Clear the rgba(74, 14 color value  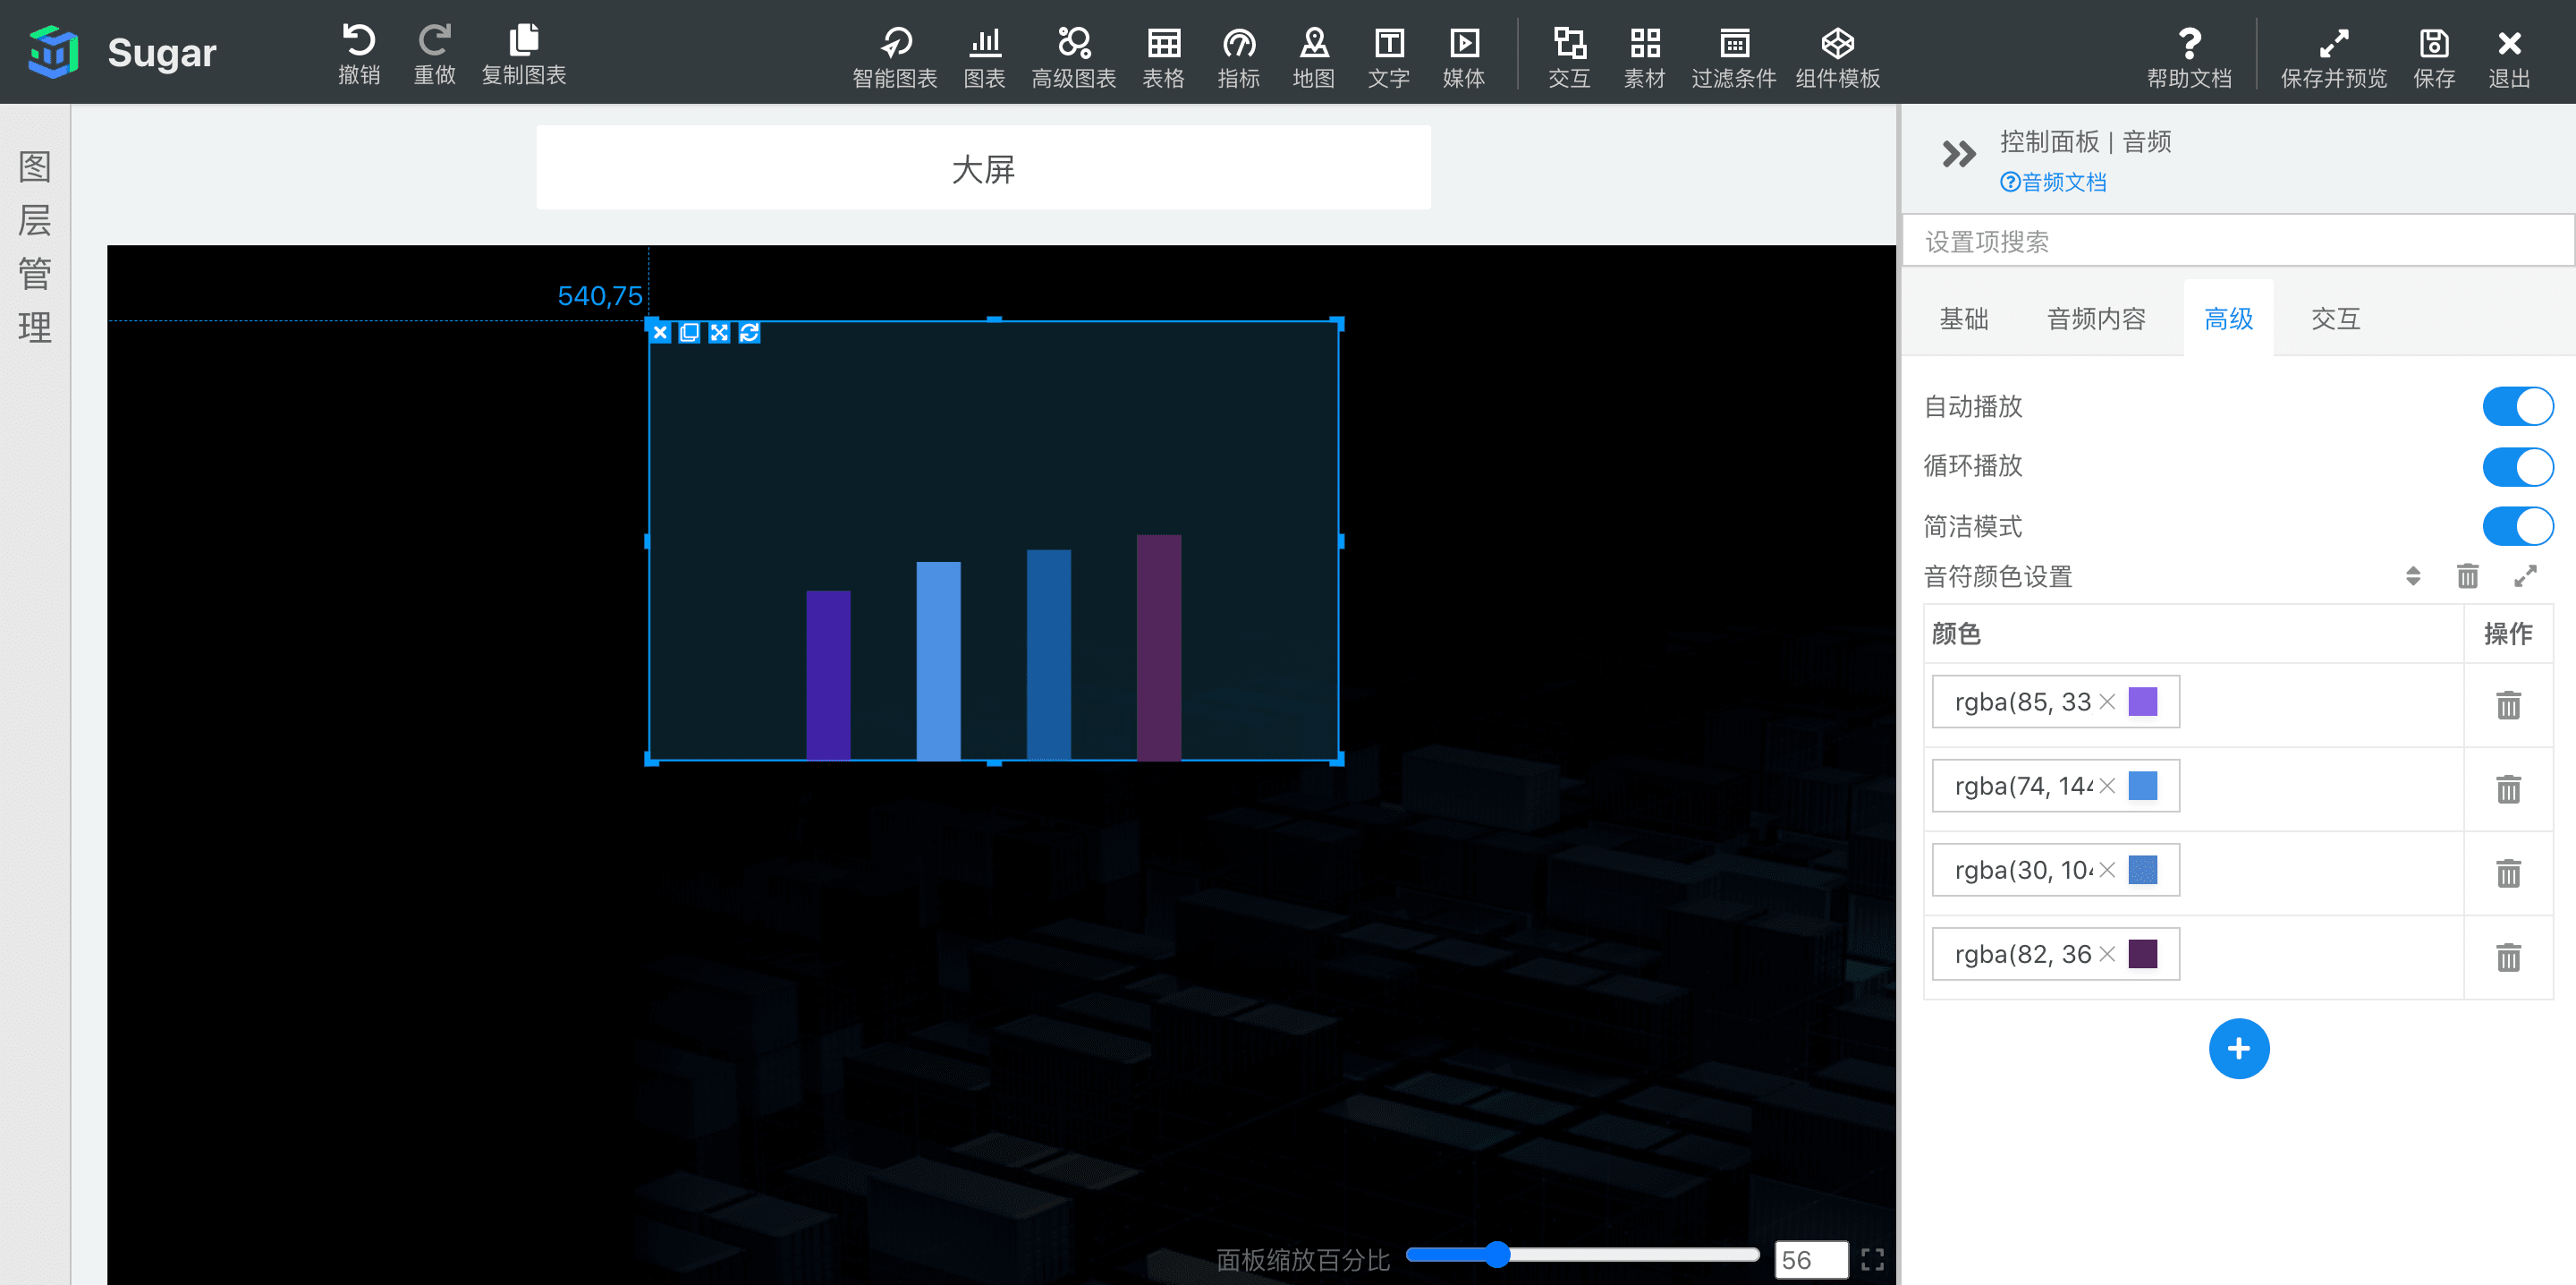[x=2106, y=786]
